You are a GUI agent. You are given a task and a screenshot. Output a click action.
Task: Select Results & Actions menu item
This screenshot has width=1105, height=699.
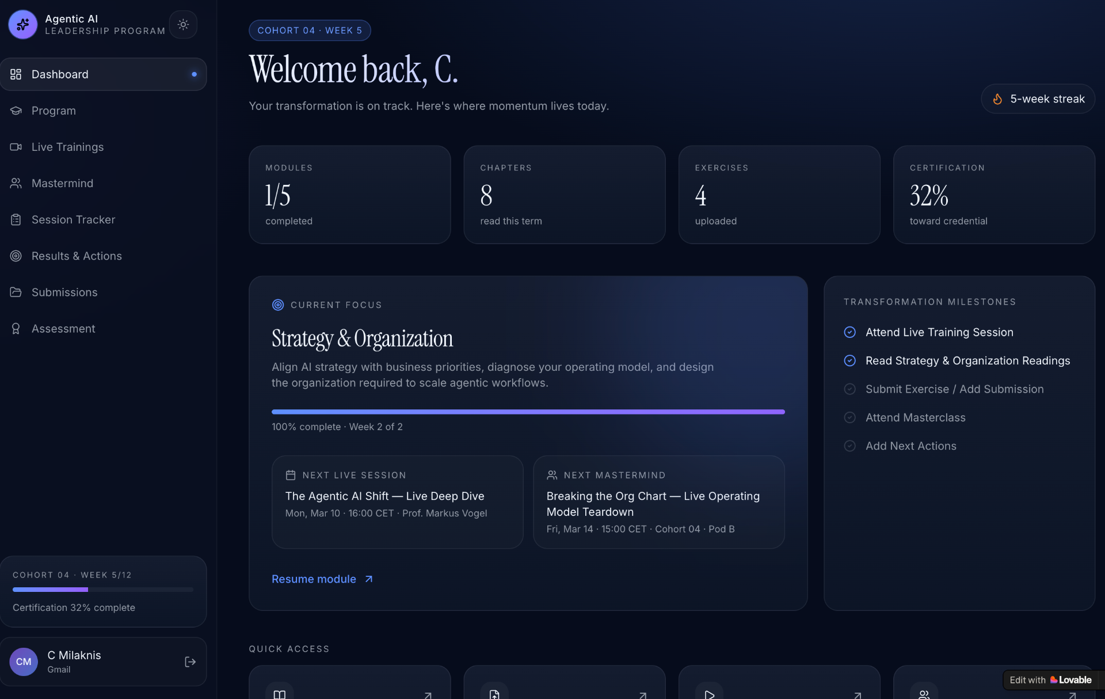(104, 256)
